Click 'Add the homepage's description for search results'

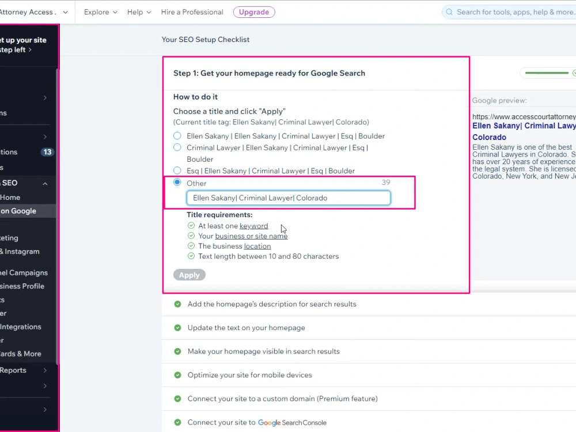[x=272, y=304]
